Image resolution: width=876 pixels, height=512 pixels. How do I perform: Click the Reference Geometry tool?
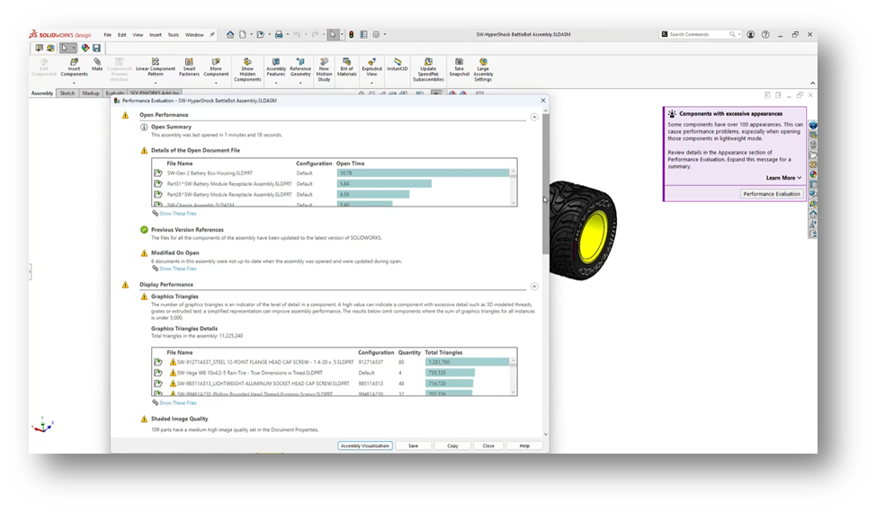click(x=300, y=67)
